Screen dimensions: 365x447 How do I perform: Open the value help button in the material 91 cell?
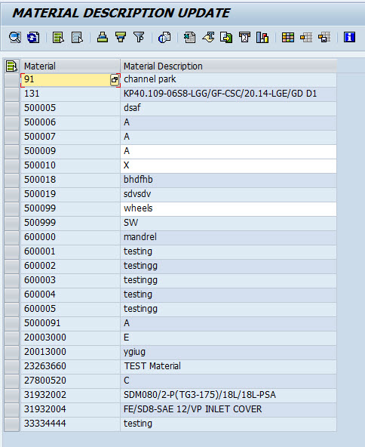pyautogui.click(x=115, y=80)
